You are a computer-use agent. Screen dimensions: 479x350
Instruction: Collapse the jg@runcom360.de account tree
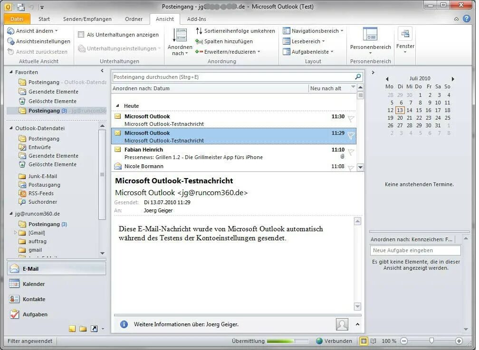[x=11, y=214]
